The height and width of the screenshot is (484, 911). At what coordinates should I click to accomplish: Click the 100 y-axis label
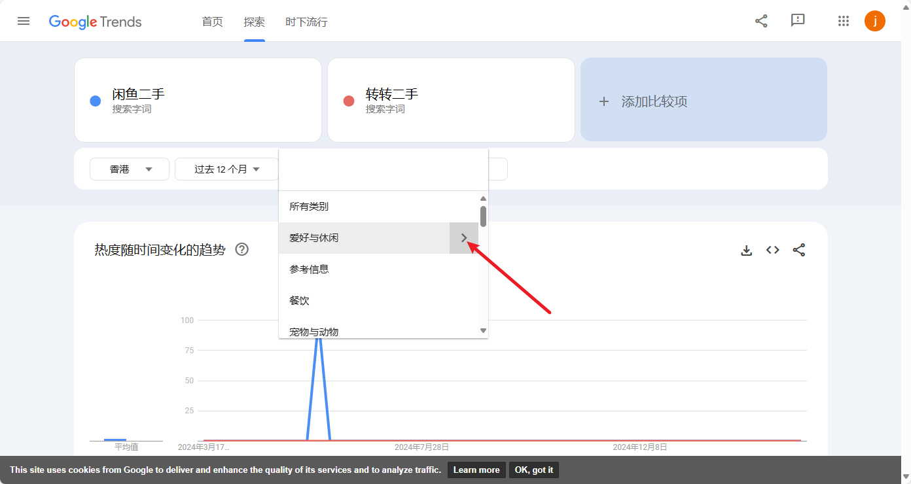[x=187, y=320]
